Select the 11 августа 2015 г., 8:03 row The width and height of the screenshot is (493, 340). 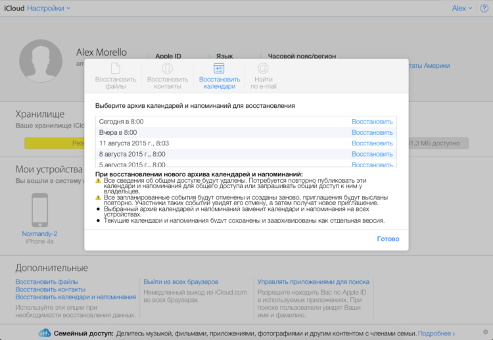(246, 143)
